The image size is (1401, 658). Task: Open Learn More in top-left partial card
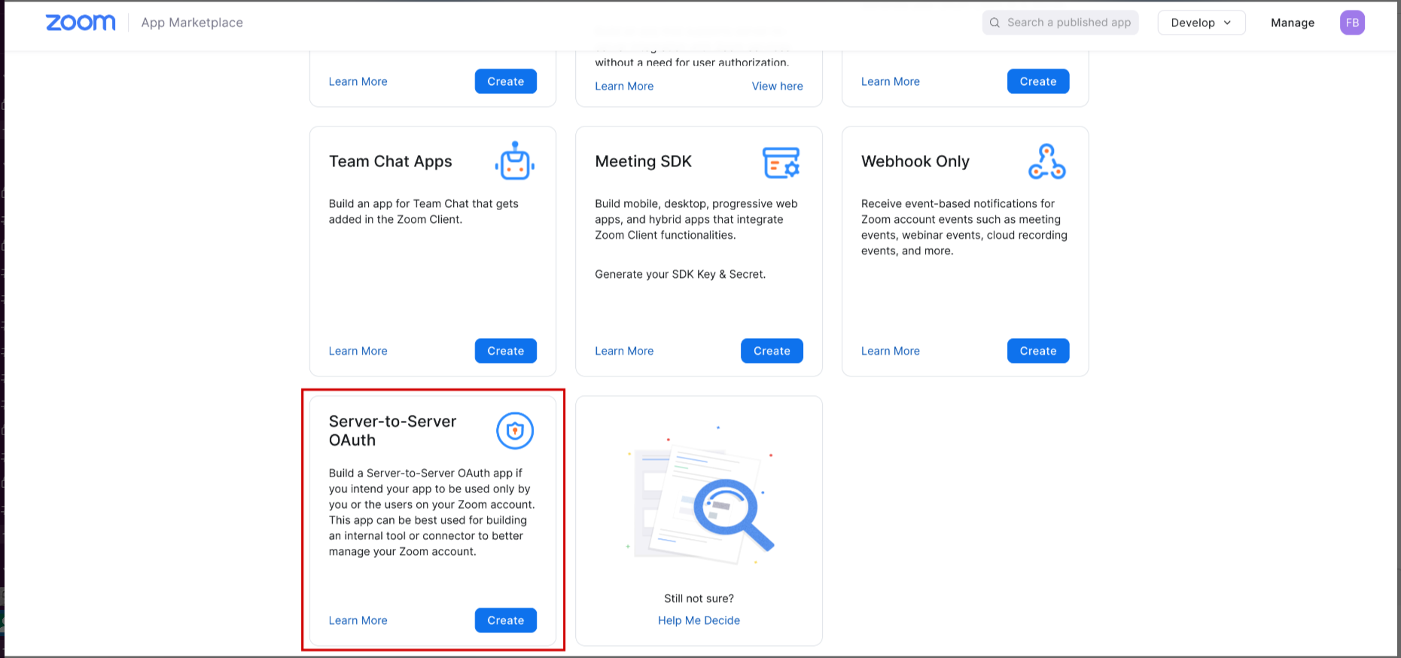[x=358, y=81]
